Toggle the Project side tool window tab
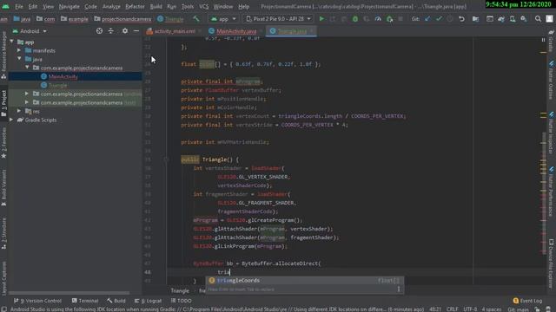 click(x=3, y=104)
